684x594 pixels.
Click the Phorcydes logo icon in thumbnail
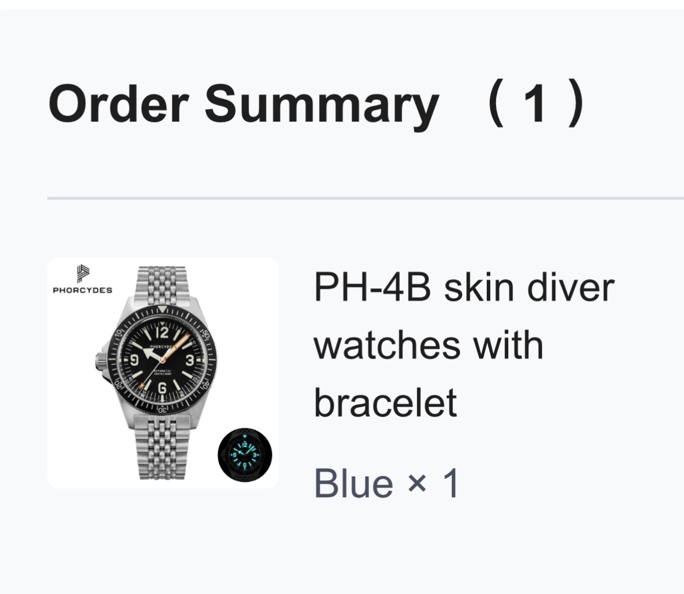83,274
